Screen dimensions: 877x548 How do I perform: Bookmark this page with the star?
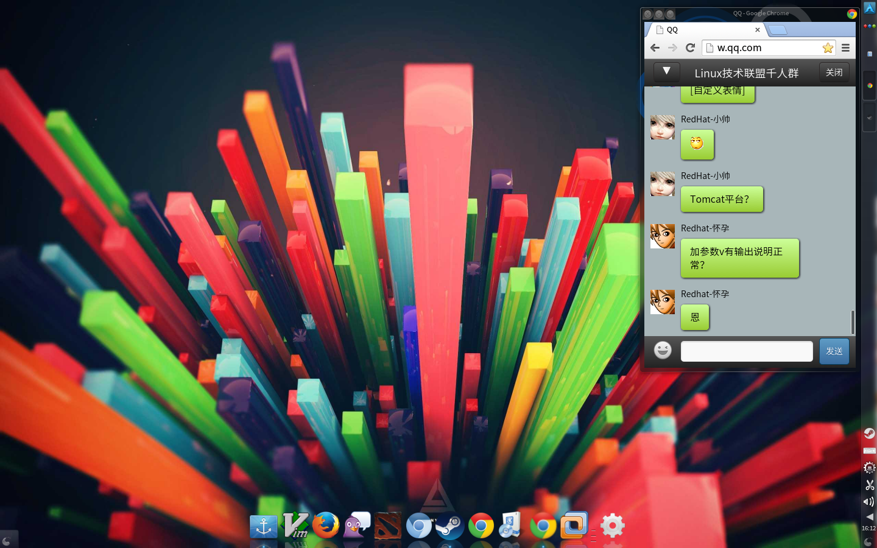pyautogui.click(x=828, y=47)
